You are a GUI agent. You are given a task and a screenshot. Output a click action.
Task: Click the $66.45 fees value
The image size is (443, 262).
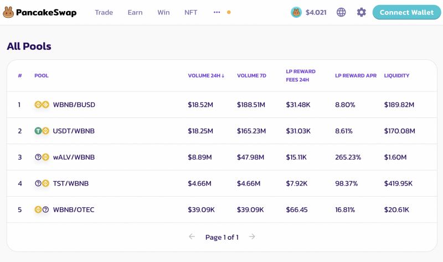pyautogui.click(x=297, y=210)
